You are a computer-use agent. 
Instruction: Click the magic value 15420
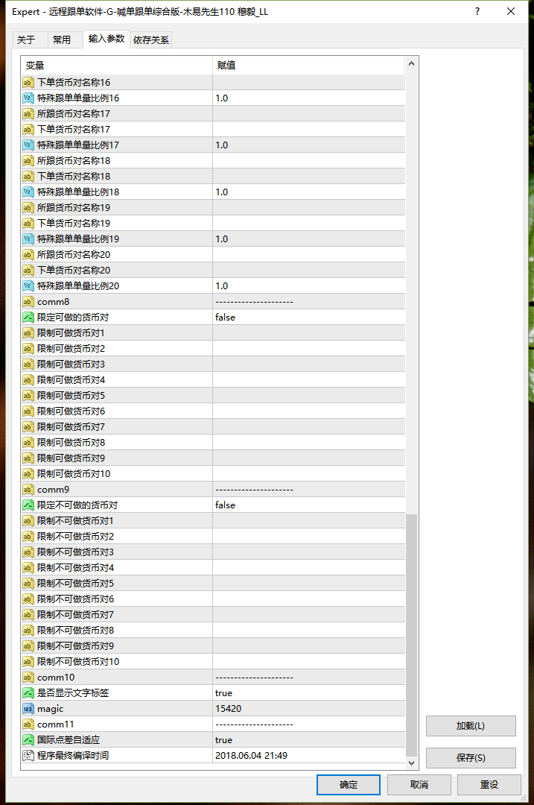click(x=228, y=709)
